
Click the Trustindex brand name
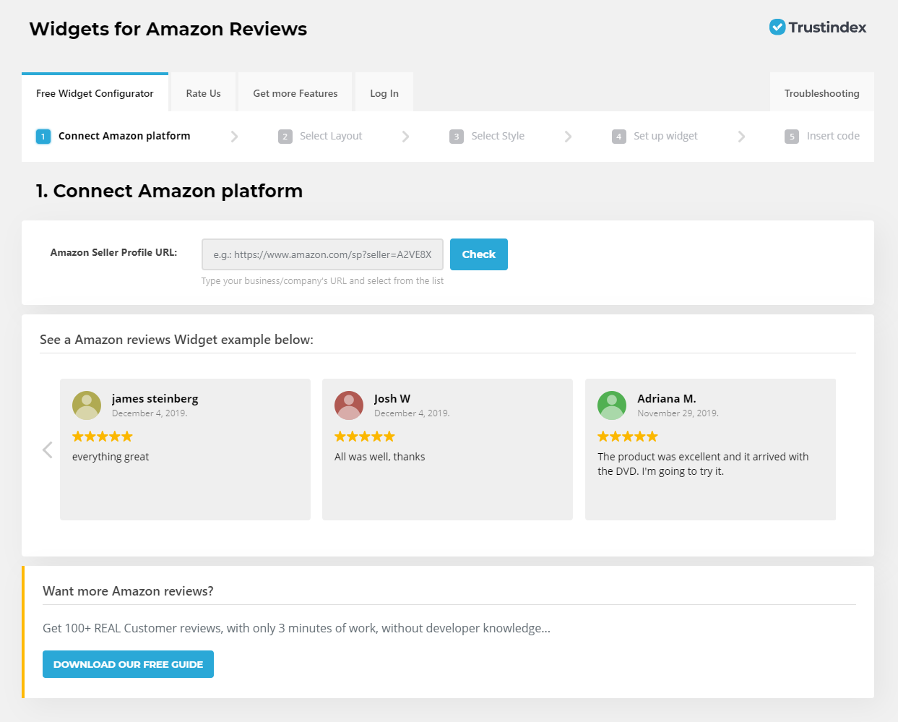[827, 27]
